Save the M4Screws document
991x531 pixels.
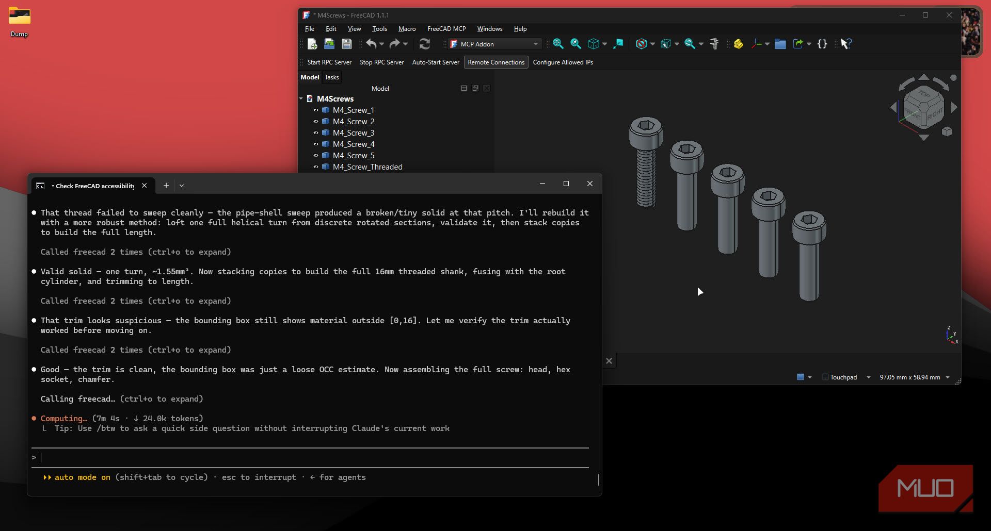[347, 44]
